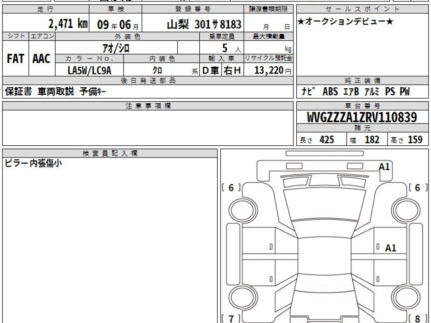This screenshot has height=323, width=431.
Task: Click the length value 425
Action: point(327,139)
